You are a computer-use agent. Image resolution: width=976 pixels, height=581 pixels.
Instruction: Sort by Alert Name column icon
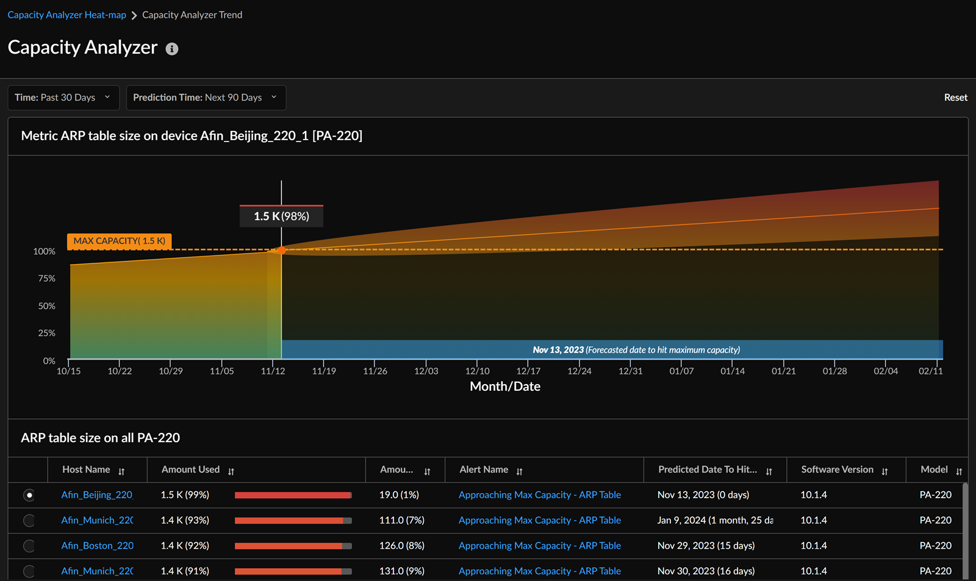(519, 471)
